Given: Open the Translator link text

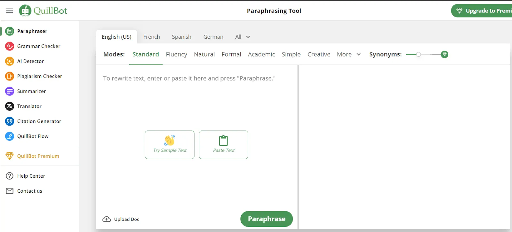Looking at the screenshot, I should (x=29, y=106).
